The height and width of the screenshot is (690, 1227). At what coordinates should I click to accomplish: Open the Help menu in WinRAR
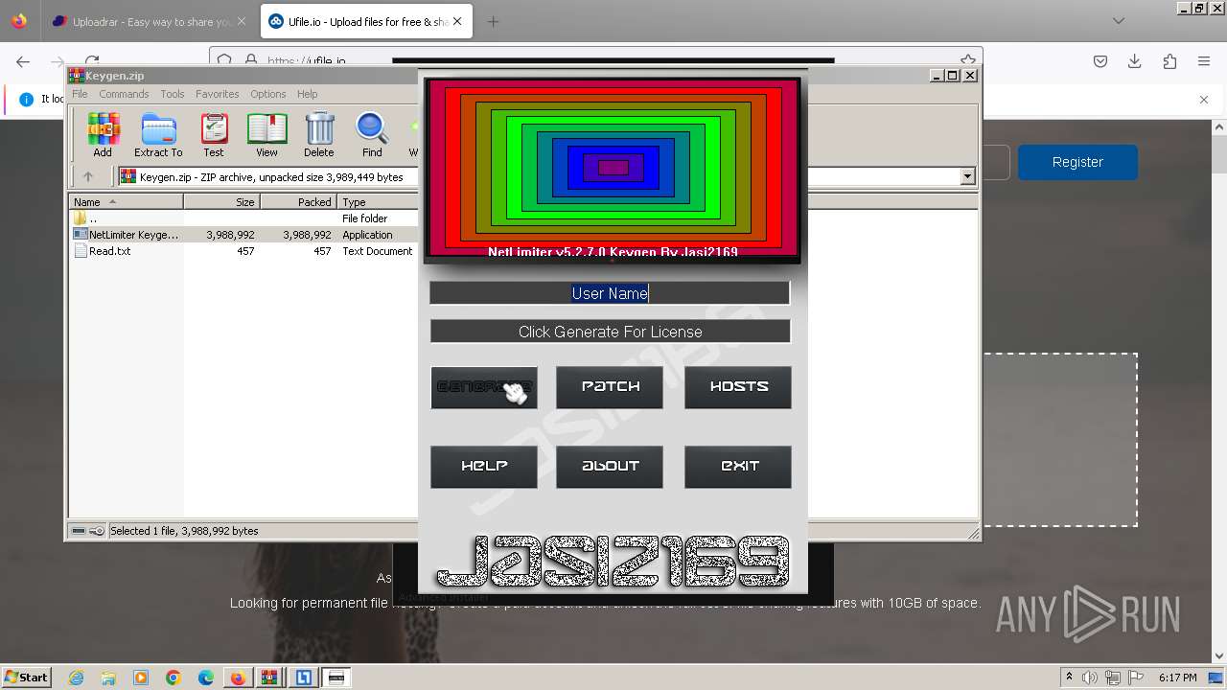pos(308,94)
